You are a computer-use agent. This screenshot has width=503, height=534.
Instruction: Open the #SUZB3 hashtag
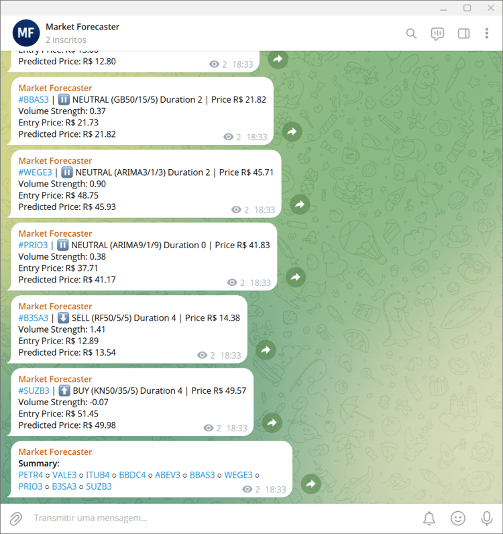tap(34, 390)
